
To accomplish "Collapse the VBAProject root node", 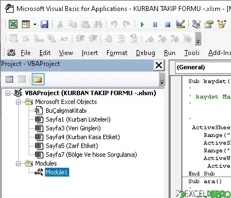I will pos(8,93).
